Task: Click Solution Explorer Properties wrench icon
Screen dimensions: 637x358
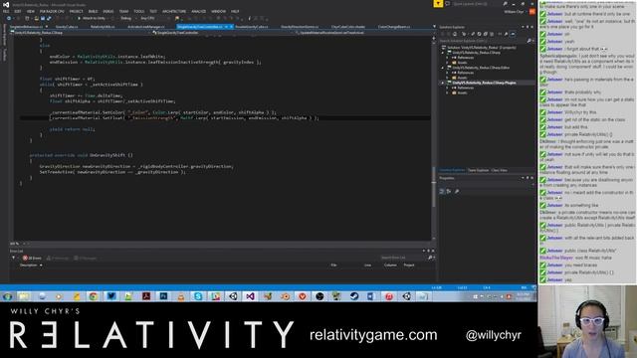Action: [x=507, y=34]
